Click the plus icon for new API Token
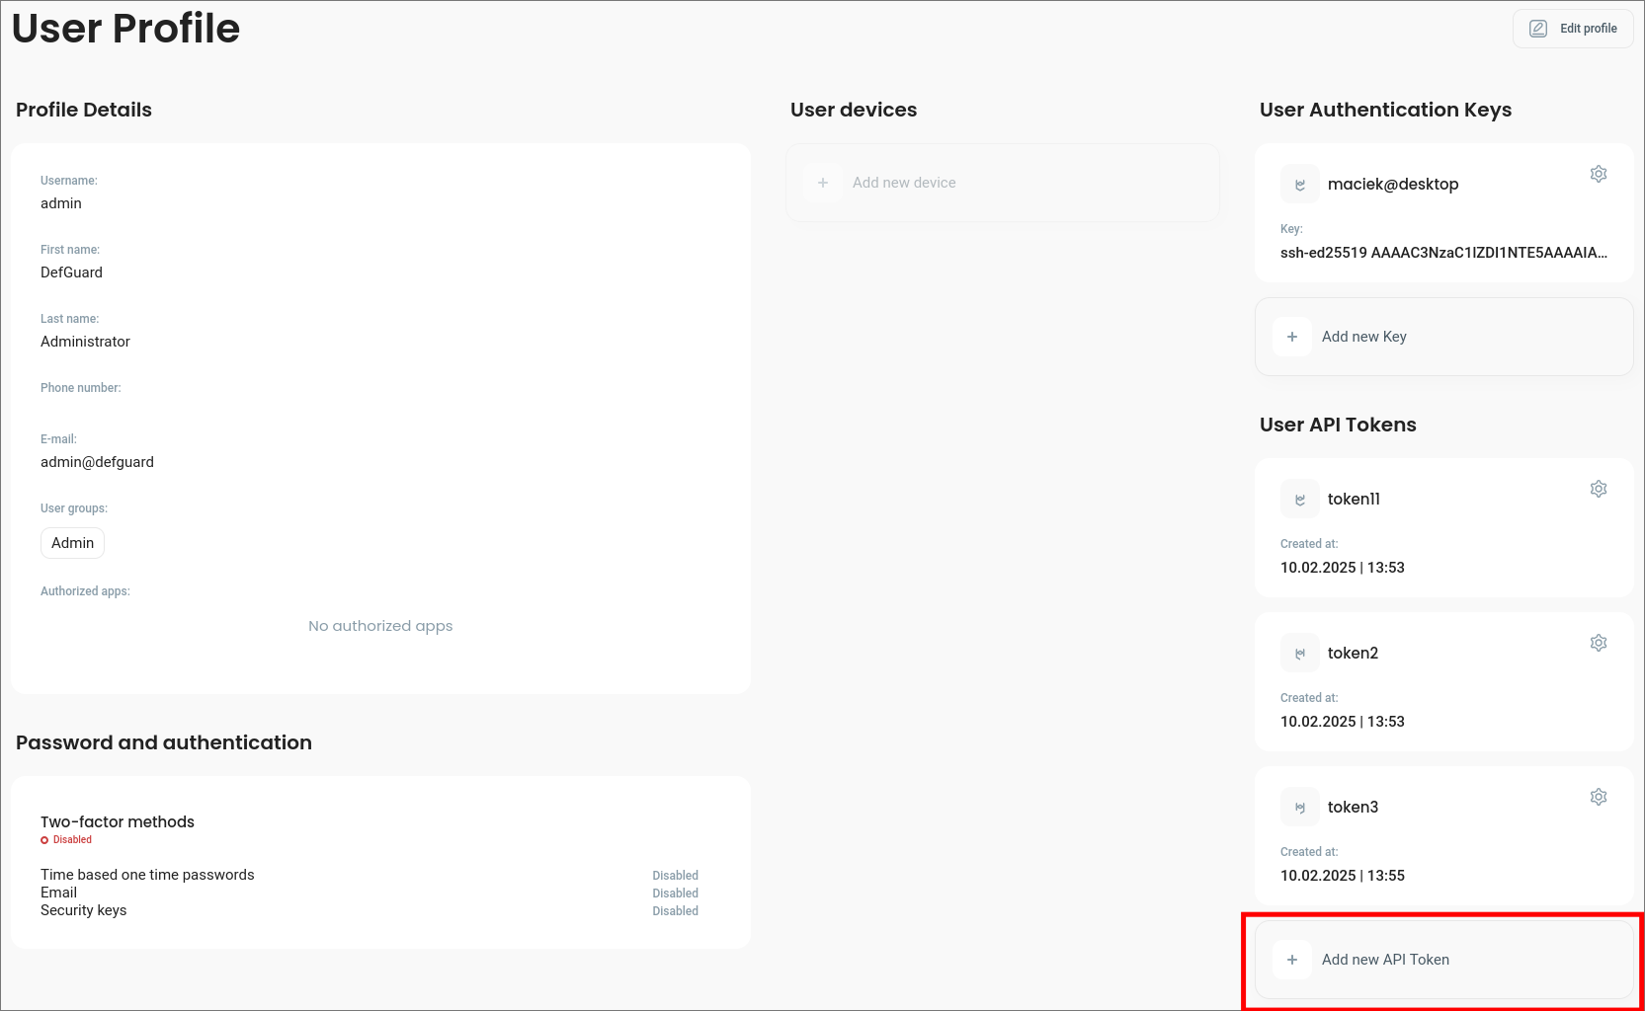1645x1011 pixels. [1291, 960]
